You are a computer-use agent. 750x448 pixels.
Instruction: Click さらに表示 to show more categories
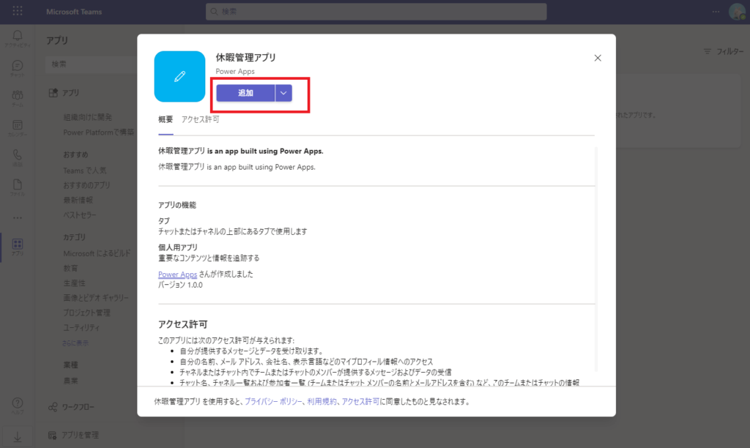pos(75,343)
